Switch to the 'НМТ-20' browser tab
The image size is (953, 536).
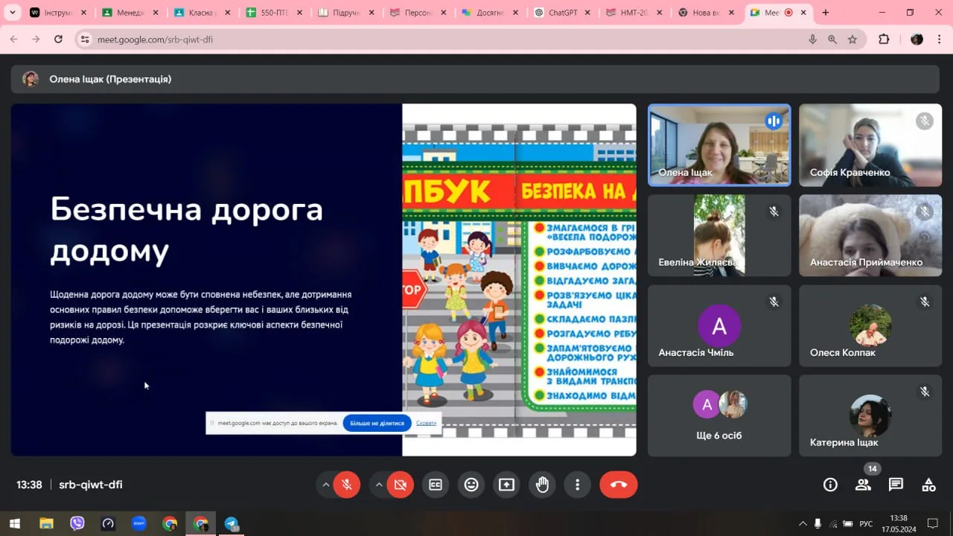click(x=635, y=13)
